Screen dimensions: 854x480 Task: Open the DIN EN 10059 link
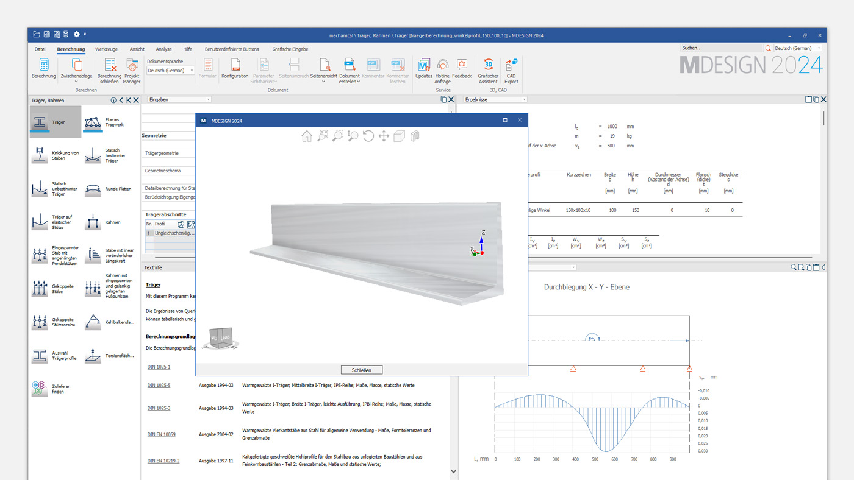click(x=161, y=435)
